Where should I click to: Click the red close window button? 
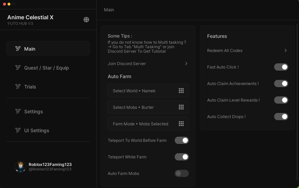(4, 4)
